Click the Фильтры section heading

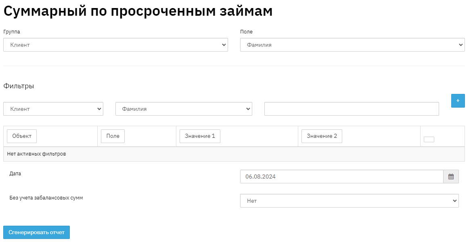pyautogui.click(x=19, y=86)
